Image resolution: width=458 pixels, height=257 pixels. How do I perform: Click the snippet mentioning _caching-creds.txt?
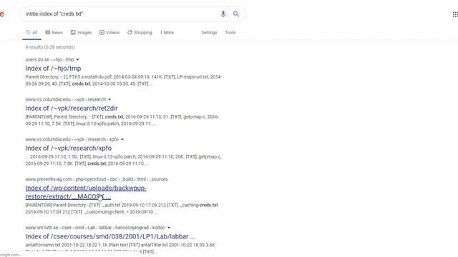click(x=122, y=208)
